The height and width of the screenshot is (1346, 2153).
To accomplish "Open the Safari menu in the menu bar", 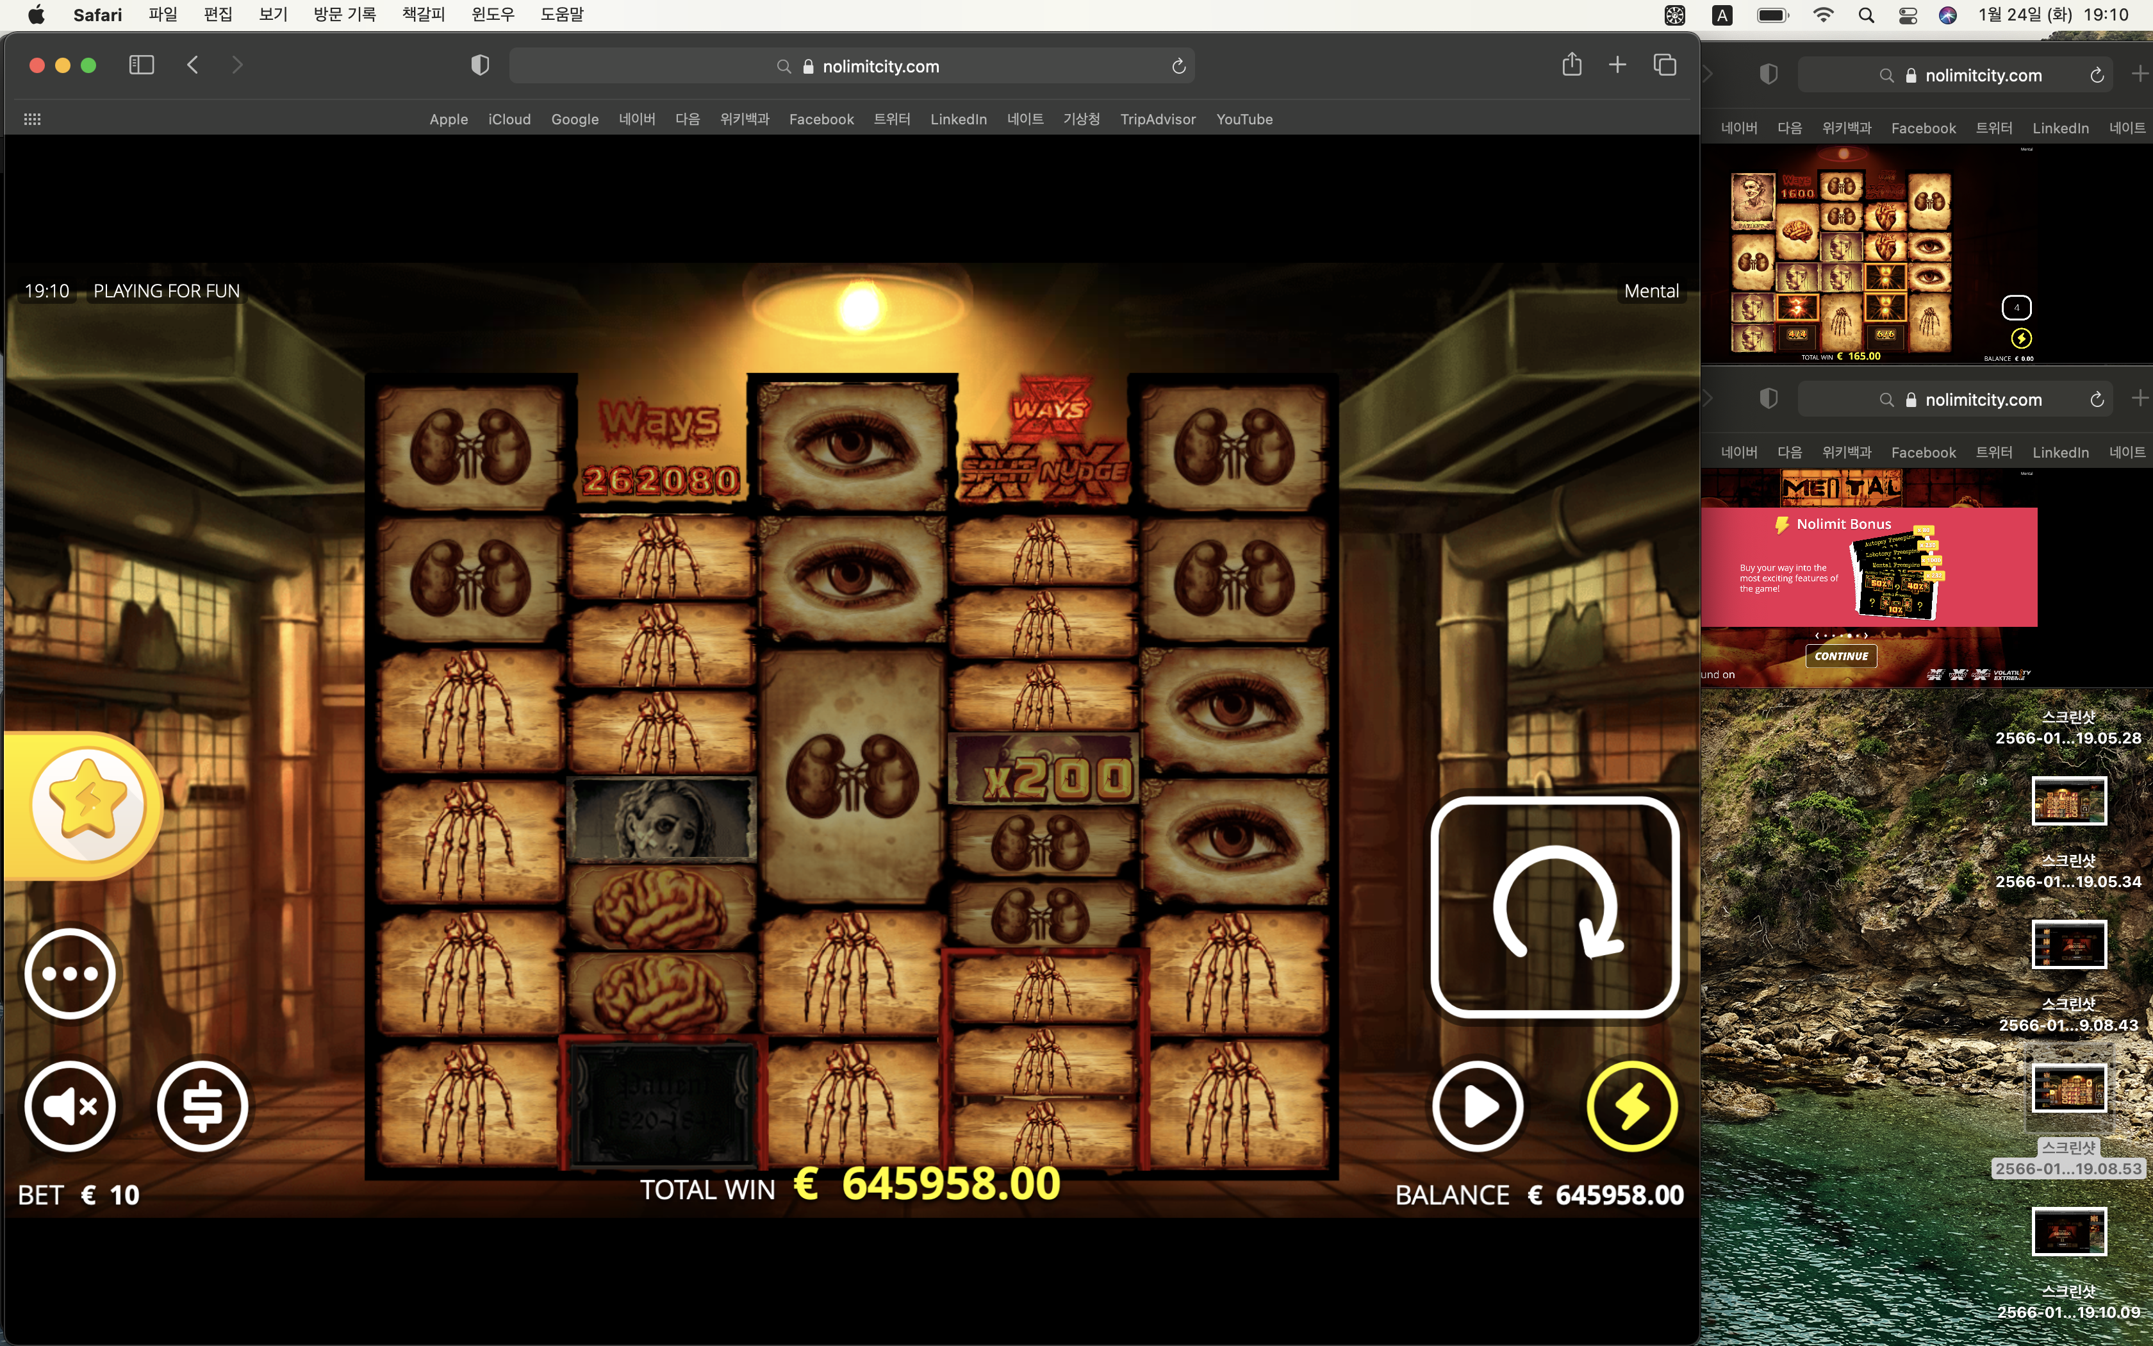I will point(98,14).
